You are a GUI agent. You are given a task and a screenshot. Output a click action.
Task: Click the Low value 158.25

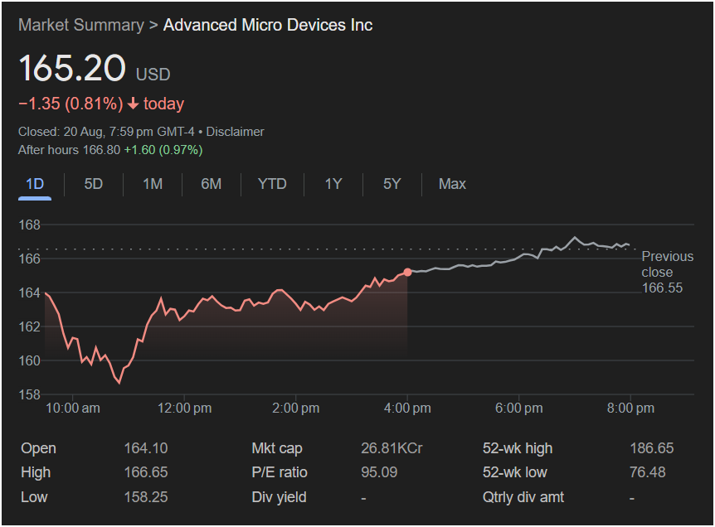pyautogui.click(x=146, y=497)
